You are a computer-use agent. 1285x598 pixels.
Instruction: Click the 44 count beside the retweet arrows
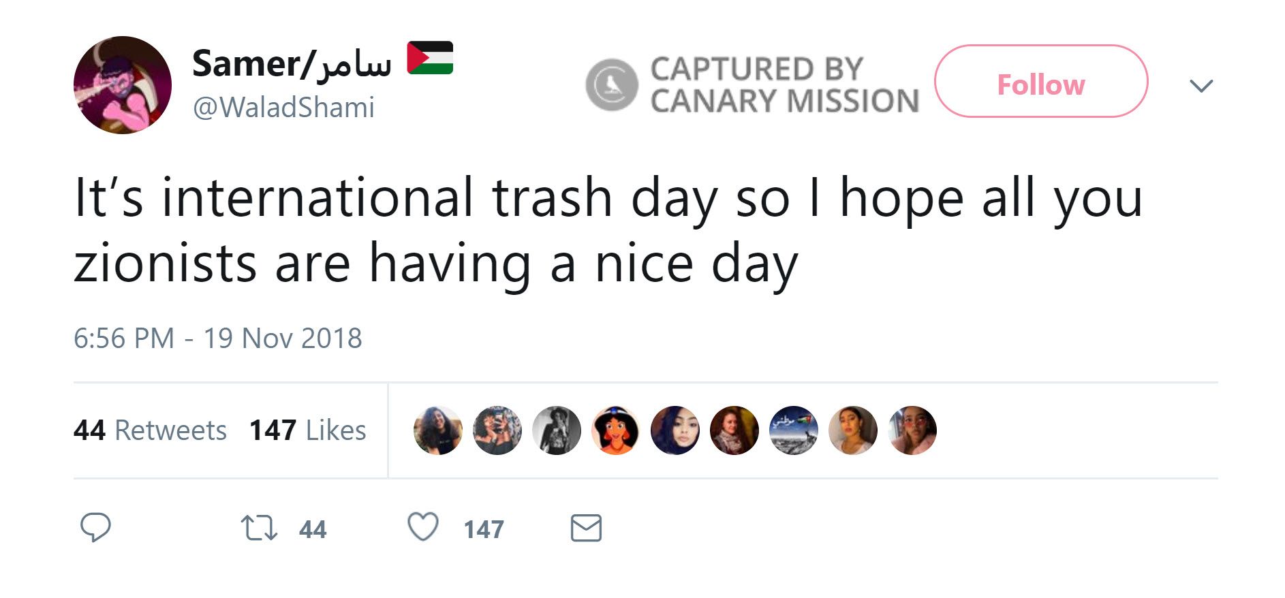(x=313, y=530)
